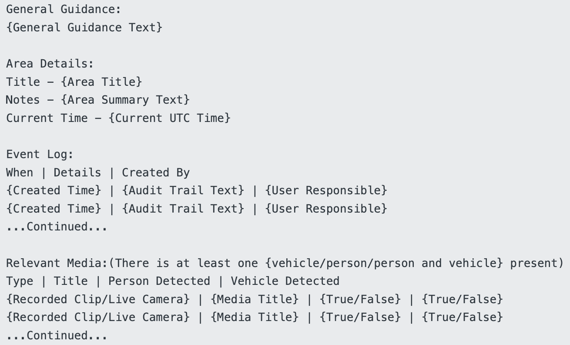570x345 pixels.
Task: Select the {Area Title} placeholder
Action: coord(101,82)
